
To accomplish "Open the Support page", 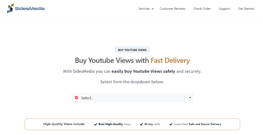I will 224,9.
